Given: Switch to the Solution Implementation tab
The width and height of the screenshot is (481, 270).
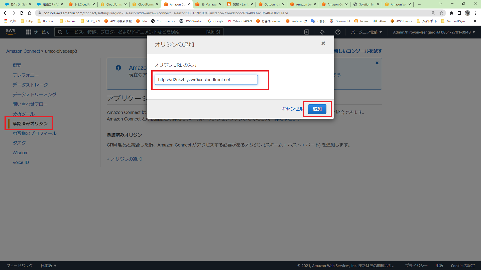Looking at the screenshot, I should coord(366,4).
